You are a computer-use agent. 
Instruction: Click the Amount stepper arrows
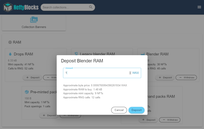pyautogui.click(x=130, y=73)
